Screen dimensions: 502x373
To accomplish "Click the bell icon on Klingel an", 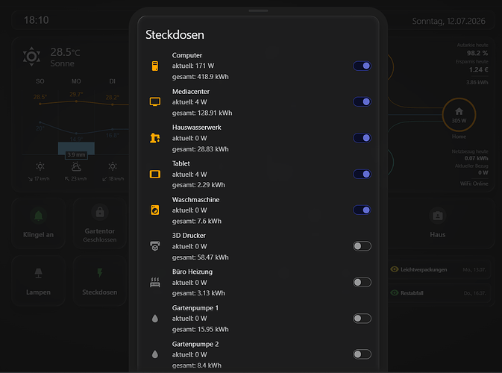I will coord(39,216).
